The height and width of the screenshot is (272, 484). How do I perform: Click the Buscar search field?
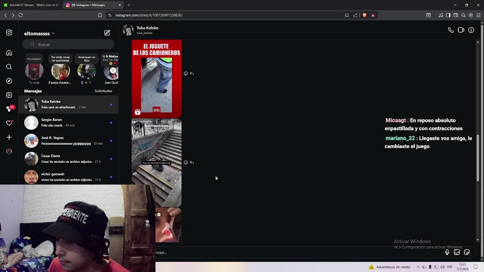[x=68, y=44]
